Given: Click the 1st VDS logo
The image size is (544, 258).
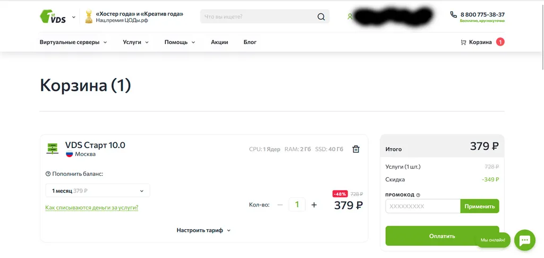Looking at the screenshot, I should [53, 16].
